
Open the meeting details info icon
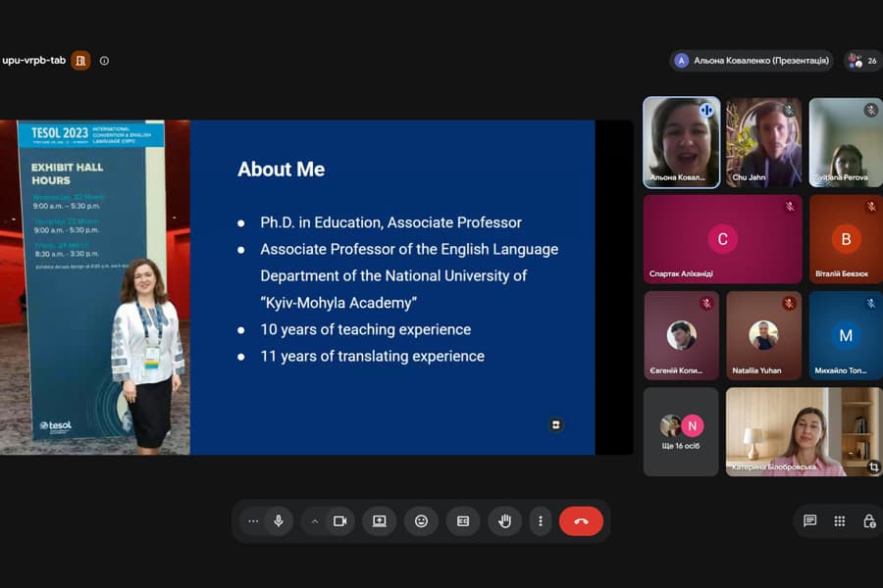(104, 61)
